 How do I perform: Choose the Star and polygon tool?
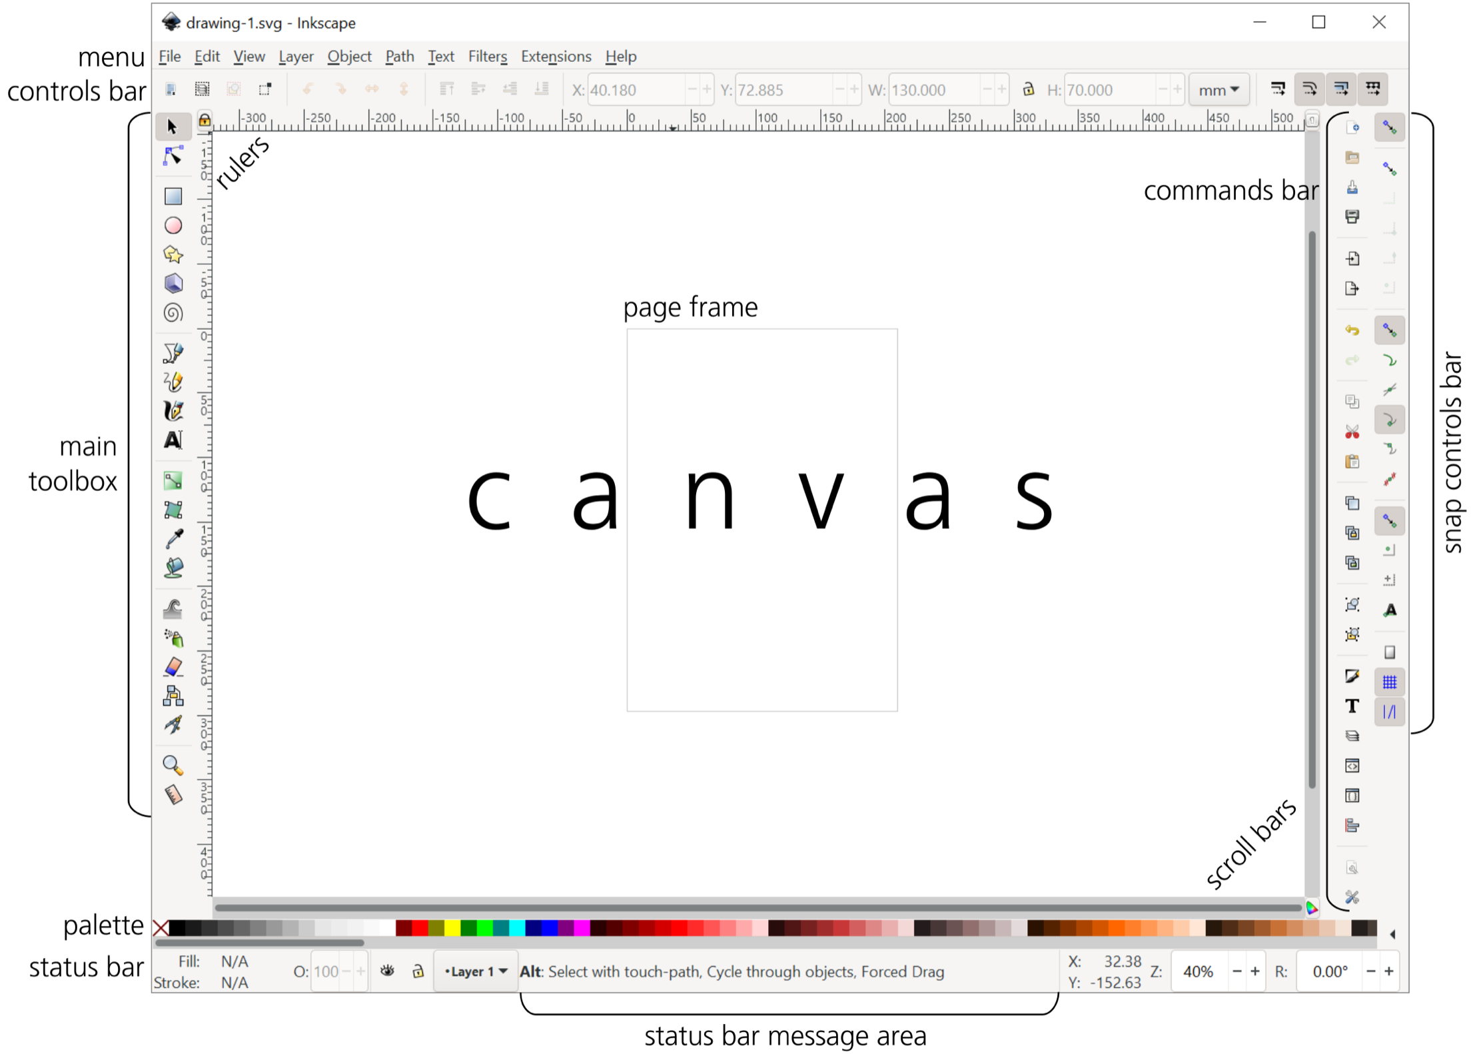pyautogui.click(x=173, y=255)
